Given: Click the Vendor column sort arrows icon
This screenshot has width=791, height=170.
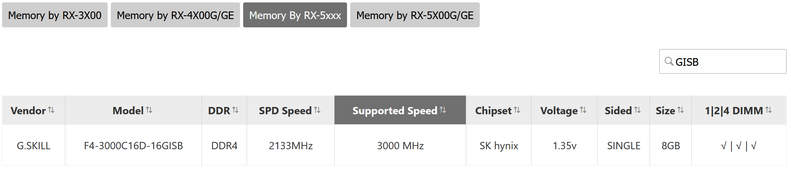Looking at the screenshot, I should point(51,110).
